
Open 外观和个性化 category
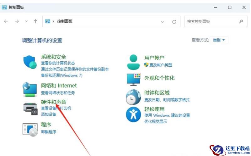[159, 78]
